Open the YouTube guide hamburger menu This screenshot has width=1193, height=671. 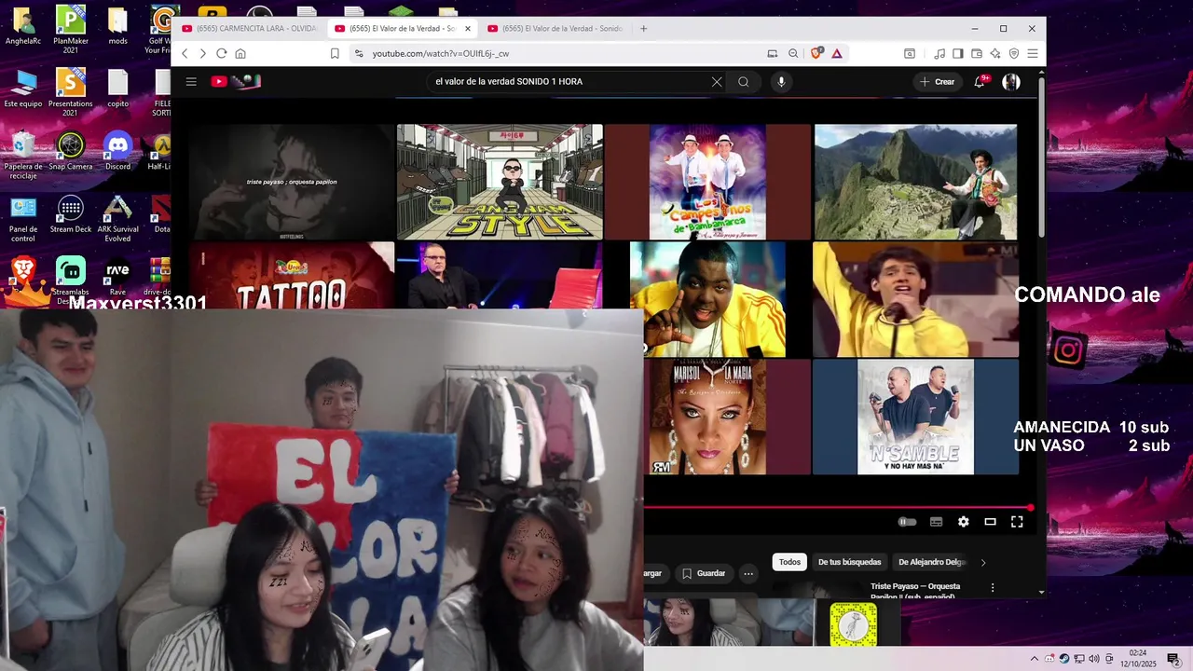pyautogui.click(x=191, y=82)
